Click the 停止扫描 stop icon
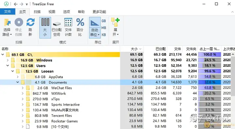Screen dimensions: 235x129 (19, 22)
